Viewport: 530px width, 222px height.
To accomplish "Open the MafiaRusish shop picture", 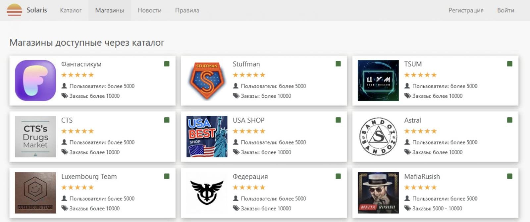I will tap(378, 193).
